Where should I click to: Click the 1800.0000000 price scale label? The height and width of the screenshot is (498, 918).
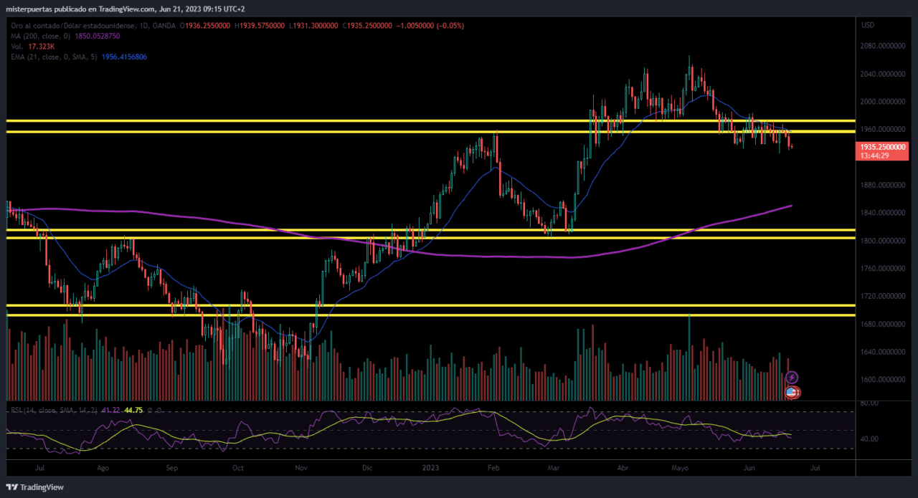coord(881,241)
